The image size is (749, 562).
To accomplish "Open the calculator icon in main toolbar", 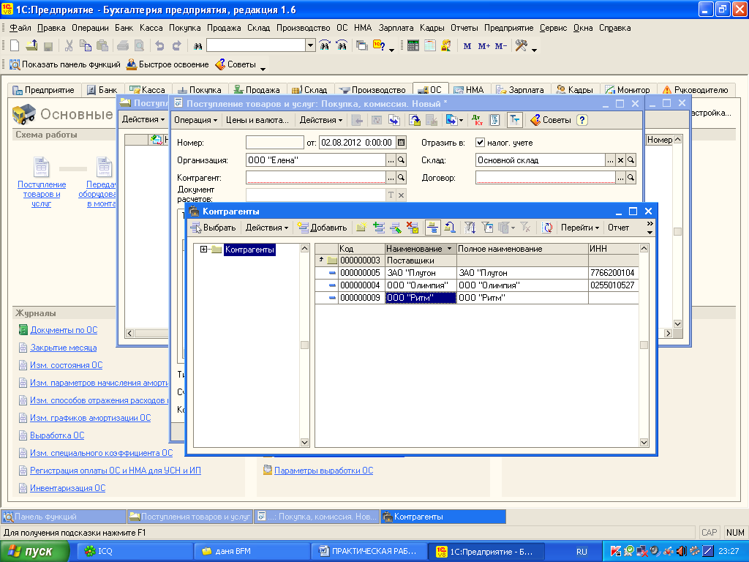I will (413, 46).
